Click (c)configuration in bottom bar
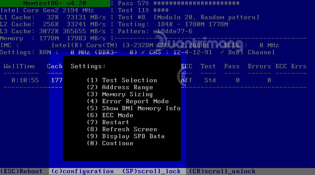 pos(82,171)
